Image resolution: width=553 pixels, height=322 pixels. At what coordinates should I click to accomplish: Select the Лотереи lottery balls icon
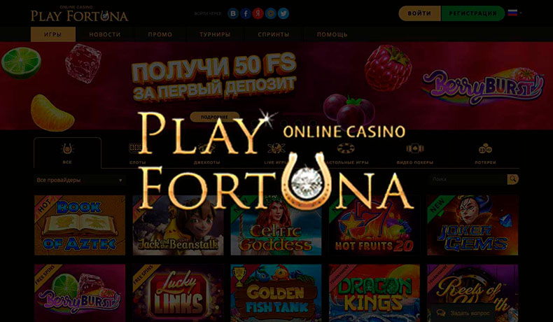point(485,149)
